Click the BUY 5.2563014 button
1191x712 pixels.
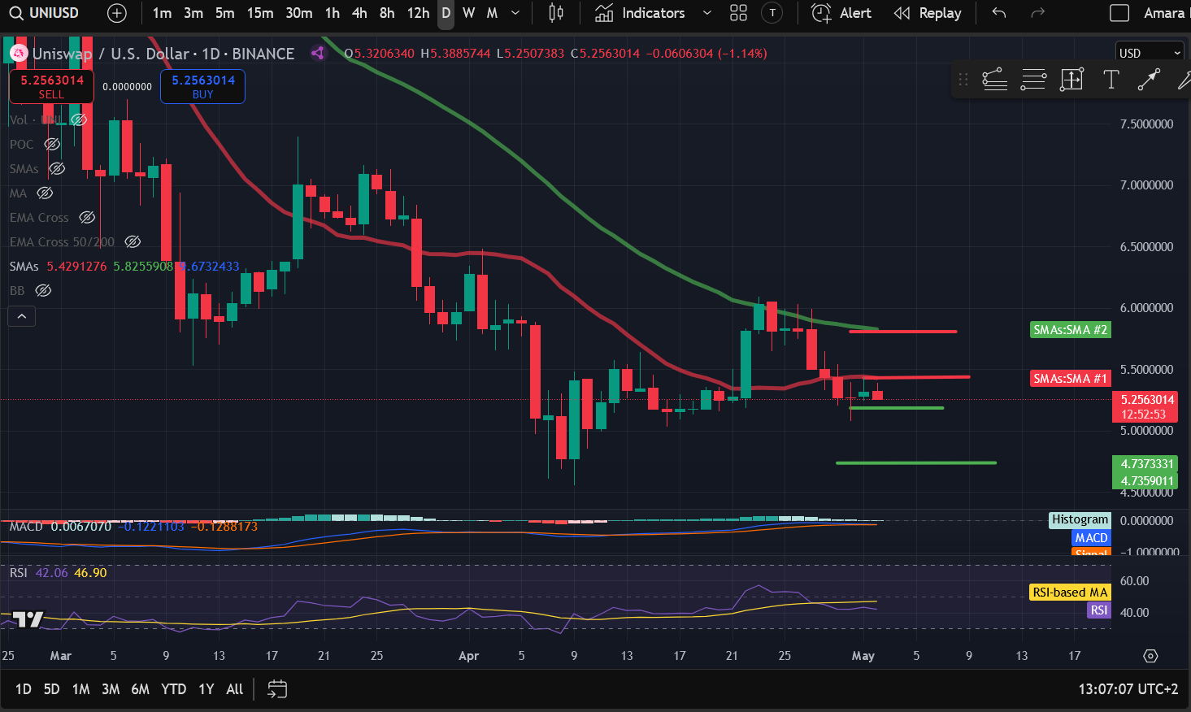203,86
